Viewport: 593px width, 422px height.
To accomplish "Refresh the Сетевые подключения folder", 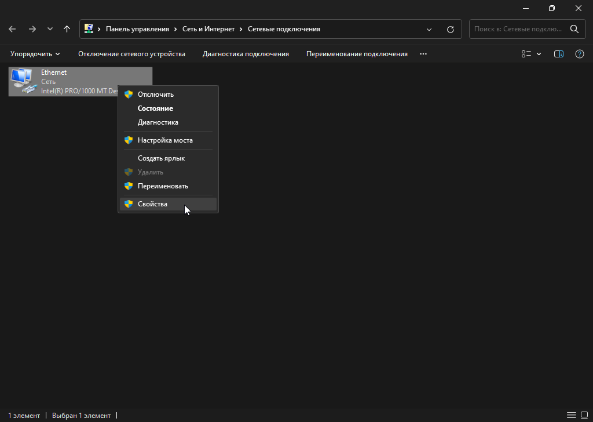I will pyautogui.click(x=451, y=29).
